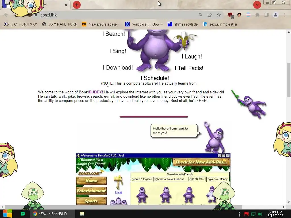
Task: Click the striped flag extension icon
Action: pyautogui.click(x=248, y=15)
